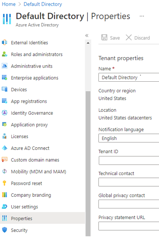This screenshot has width=159, height=237.
Task: Click the Save floppy disk icon
Action: [104, 37]
